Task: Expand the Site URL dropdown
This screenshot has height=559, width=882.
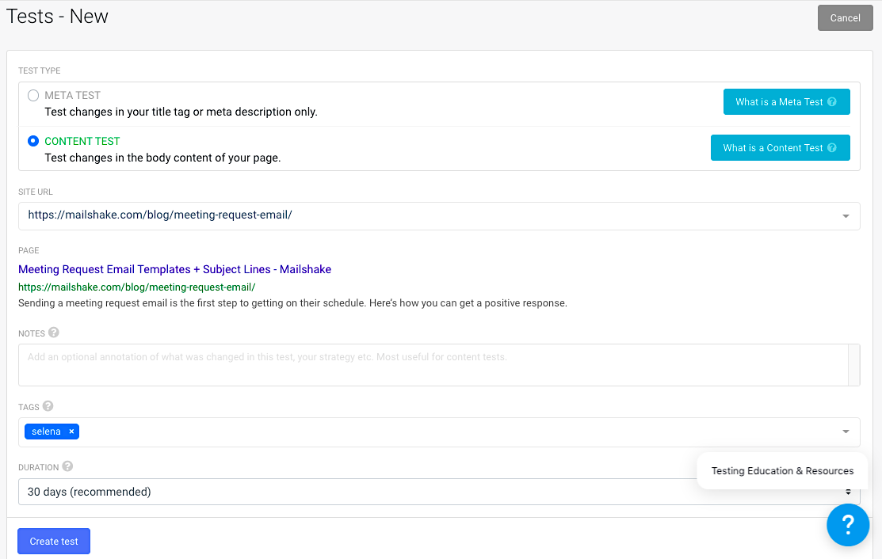Action: click(846, 215)
